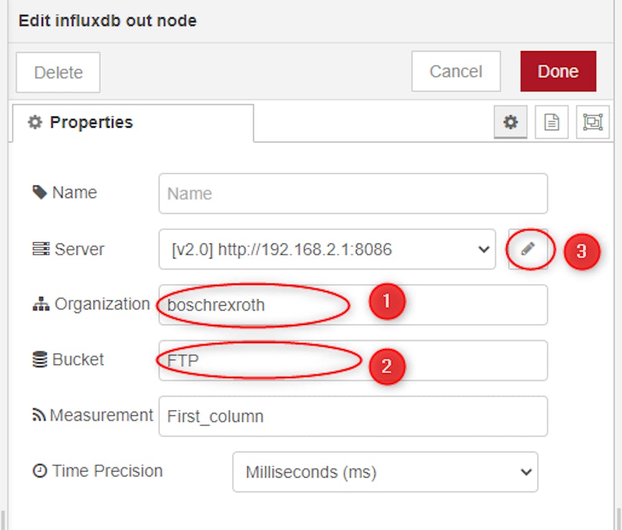The width and height of the screenshot is (622, 530).
Task: Click the Measurement feed icon
Action: pos(39,415)
